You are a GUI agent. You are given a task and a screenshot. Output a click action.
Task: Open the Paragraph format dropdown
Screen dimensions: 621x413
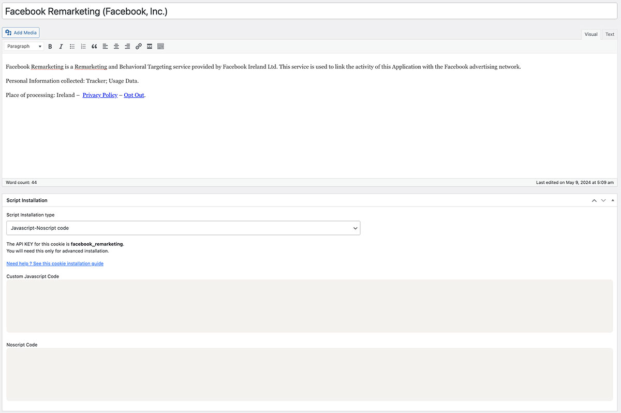pos(24,47)
